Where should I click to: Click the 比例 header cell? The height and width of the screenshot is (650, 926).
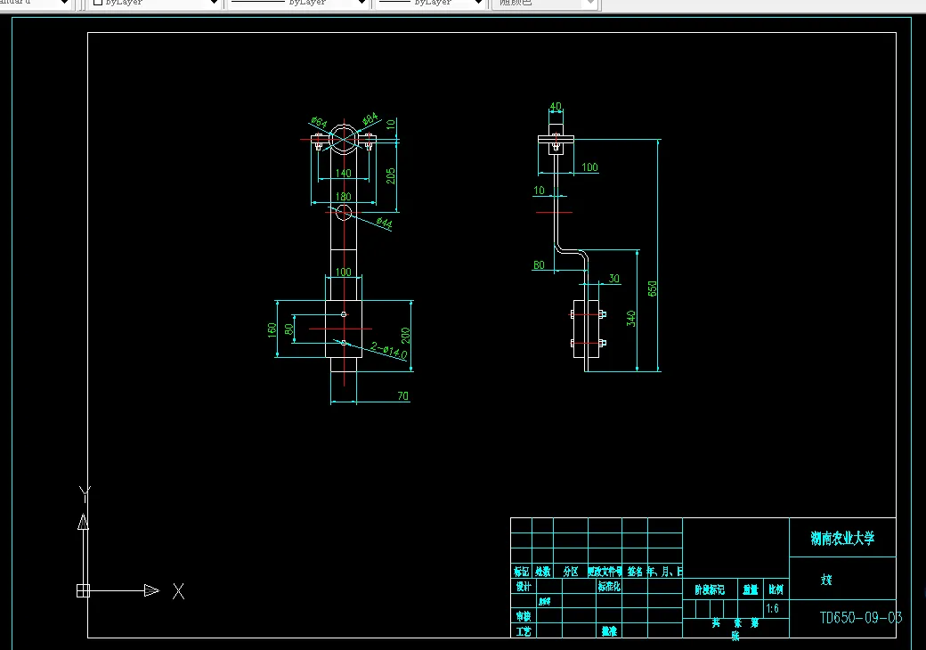point(776,589)
